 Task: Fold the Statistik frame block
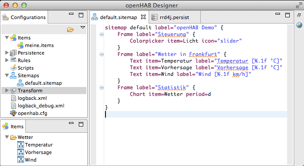click(101, 88)
